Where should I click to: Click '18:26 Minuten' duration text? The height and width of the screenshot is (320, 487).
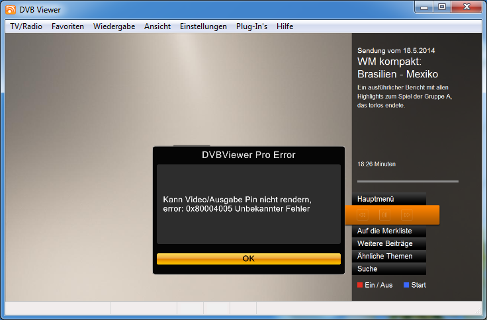coord(376,164)
